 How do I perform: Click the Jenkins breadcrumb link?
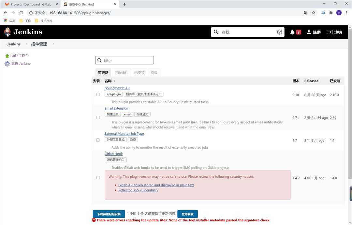[13, 44]
